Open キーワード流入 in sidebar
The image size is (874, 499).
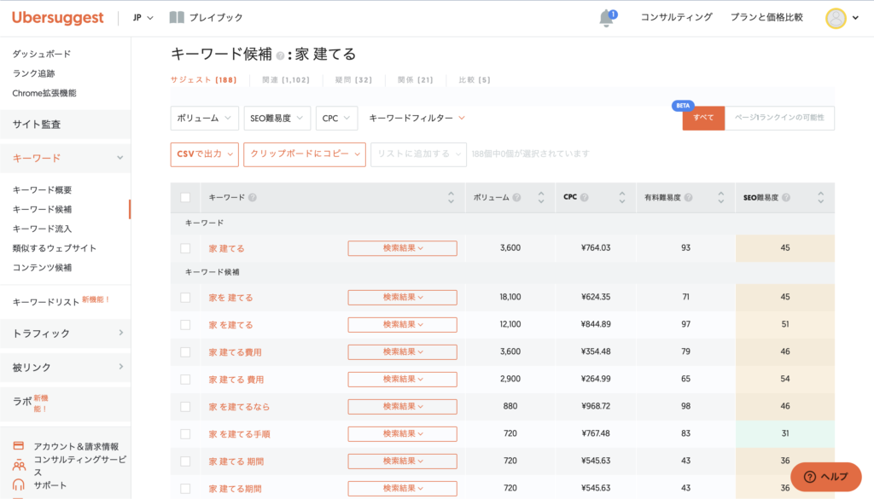coord(43,229)
